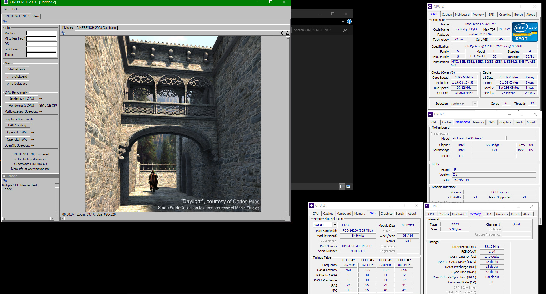
Task: Click the pin icon in the Console panel
Action: click(x=5, y=181)
